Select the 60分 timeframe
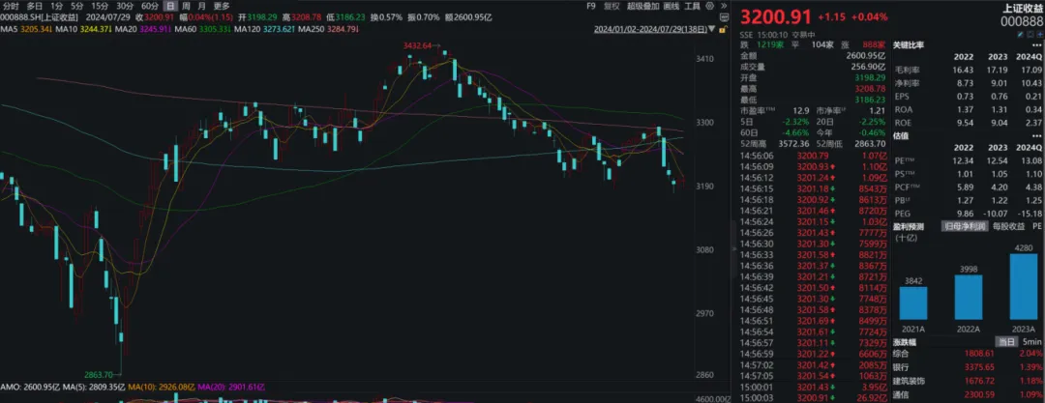Viewport: 1045px width, 403px height. (149, 6)
